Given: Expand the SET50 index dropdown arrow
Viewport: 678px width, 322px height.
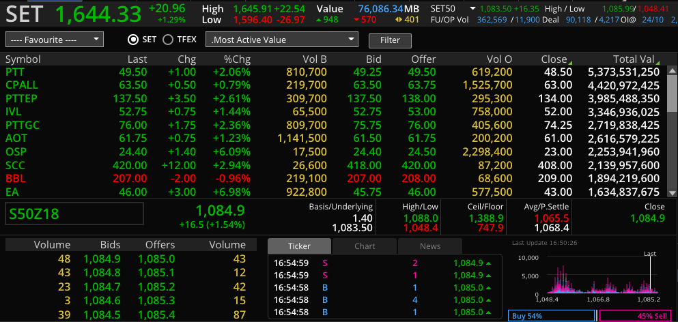Looking at the screenshot, I should (472, 9).
